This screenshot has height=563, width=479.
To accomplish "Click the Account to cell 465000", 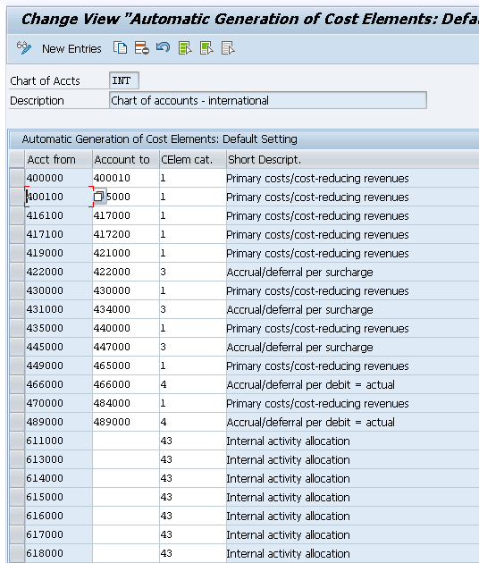I will (x=126, y=366).
